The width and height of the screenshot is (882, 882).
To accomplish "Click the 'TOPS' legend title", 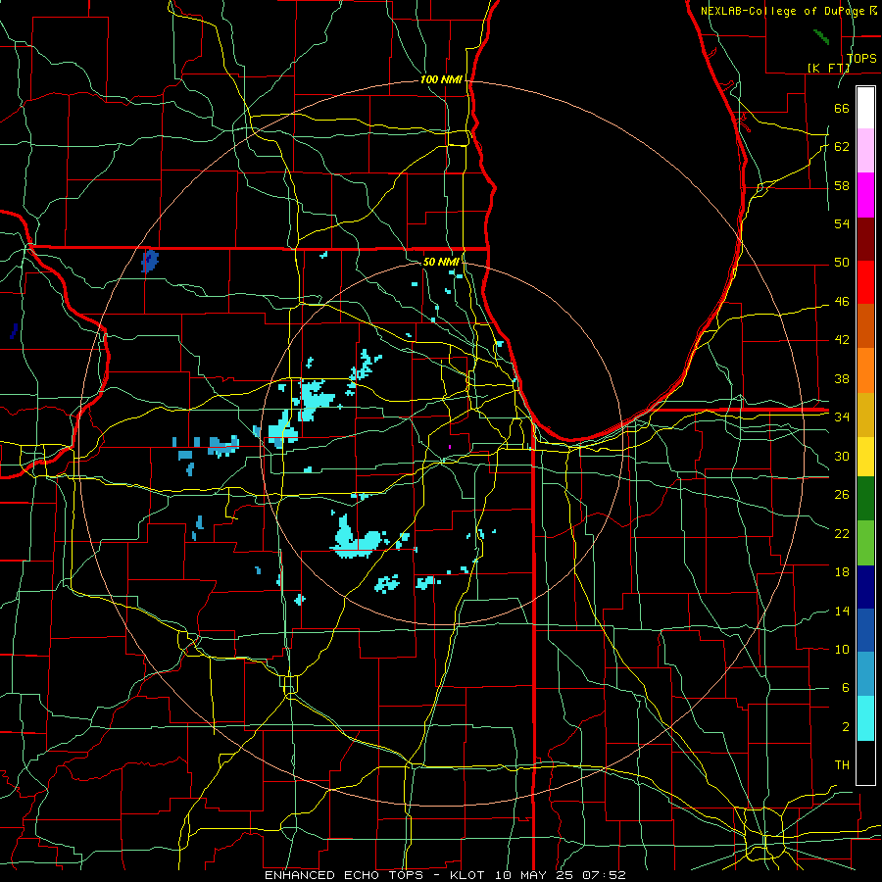I will tap(861, 58).
